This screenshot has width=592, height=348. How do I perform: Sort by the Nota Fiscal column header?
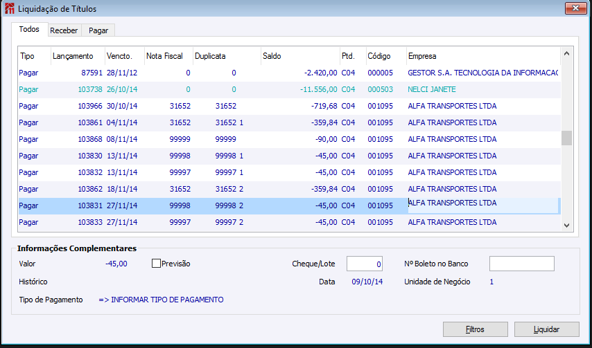168,56
